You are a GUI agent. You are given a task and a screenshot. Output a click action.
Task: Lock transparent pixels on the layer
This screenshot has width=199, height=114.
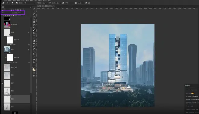pyautogui.click(x=5, y=15)
